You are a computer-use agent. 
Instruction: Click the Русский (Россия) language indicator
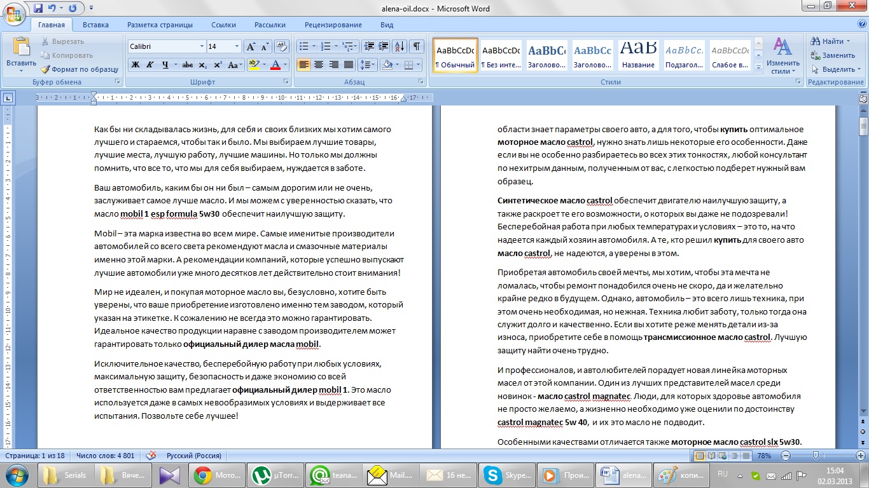tap(193, 456)
